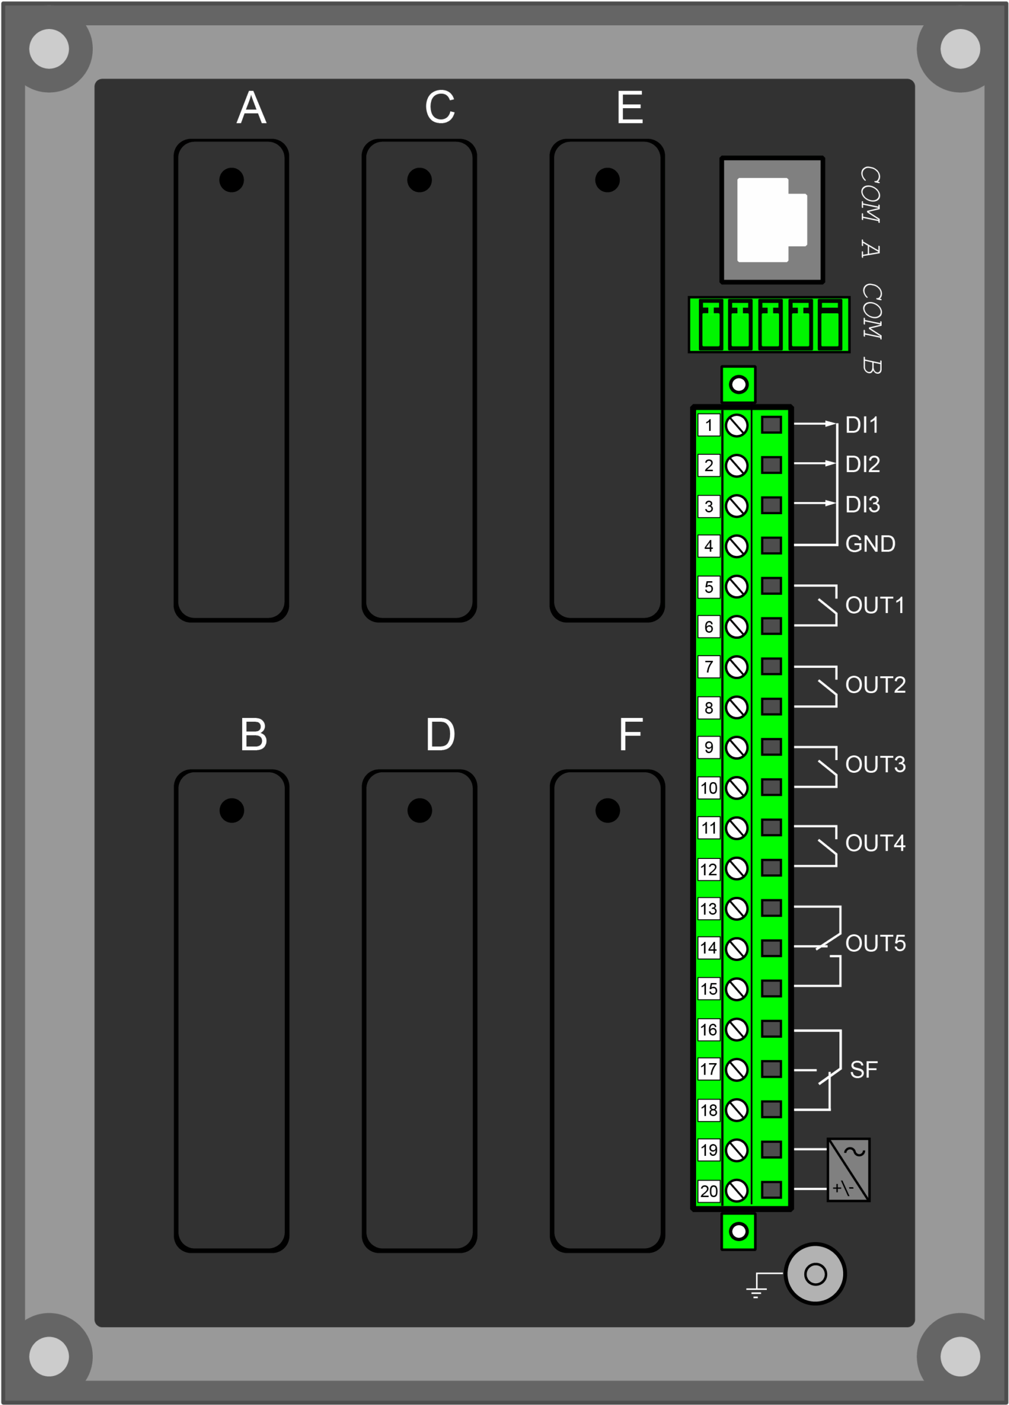Click the screw of terminal 10

coord(736,788)
